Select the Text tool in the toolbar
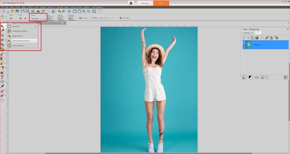 (2, 77)
